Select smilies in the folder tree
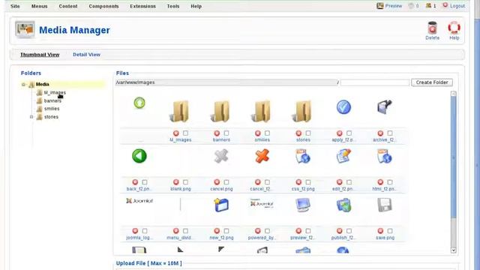 52,109
